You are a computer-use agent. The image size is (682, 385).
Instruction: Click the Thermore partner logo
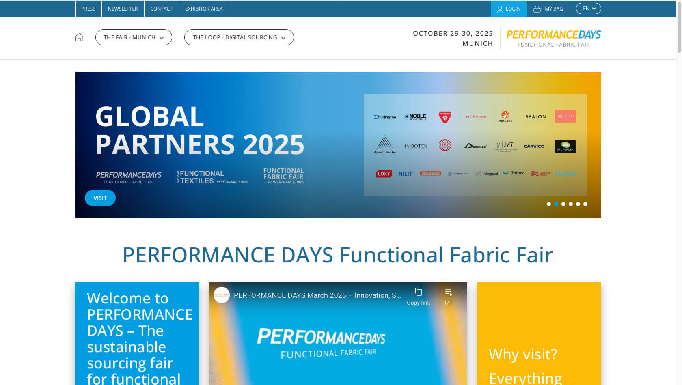tap(430, 173)
